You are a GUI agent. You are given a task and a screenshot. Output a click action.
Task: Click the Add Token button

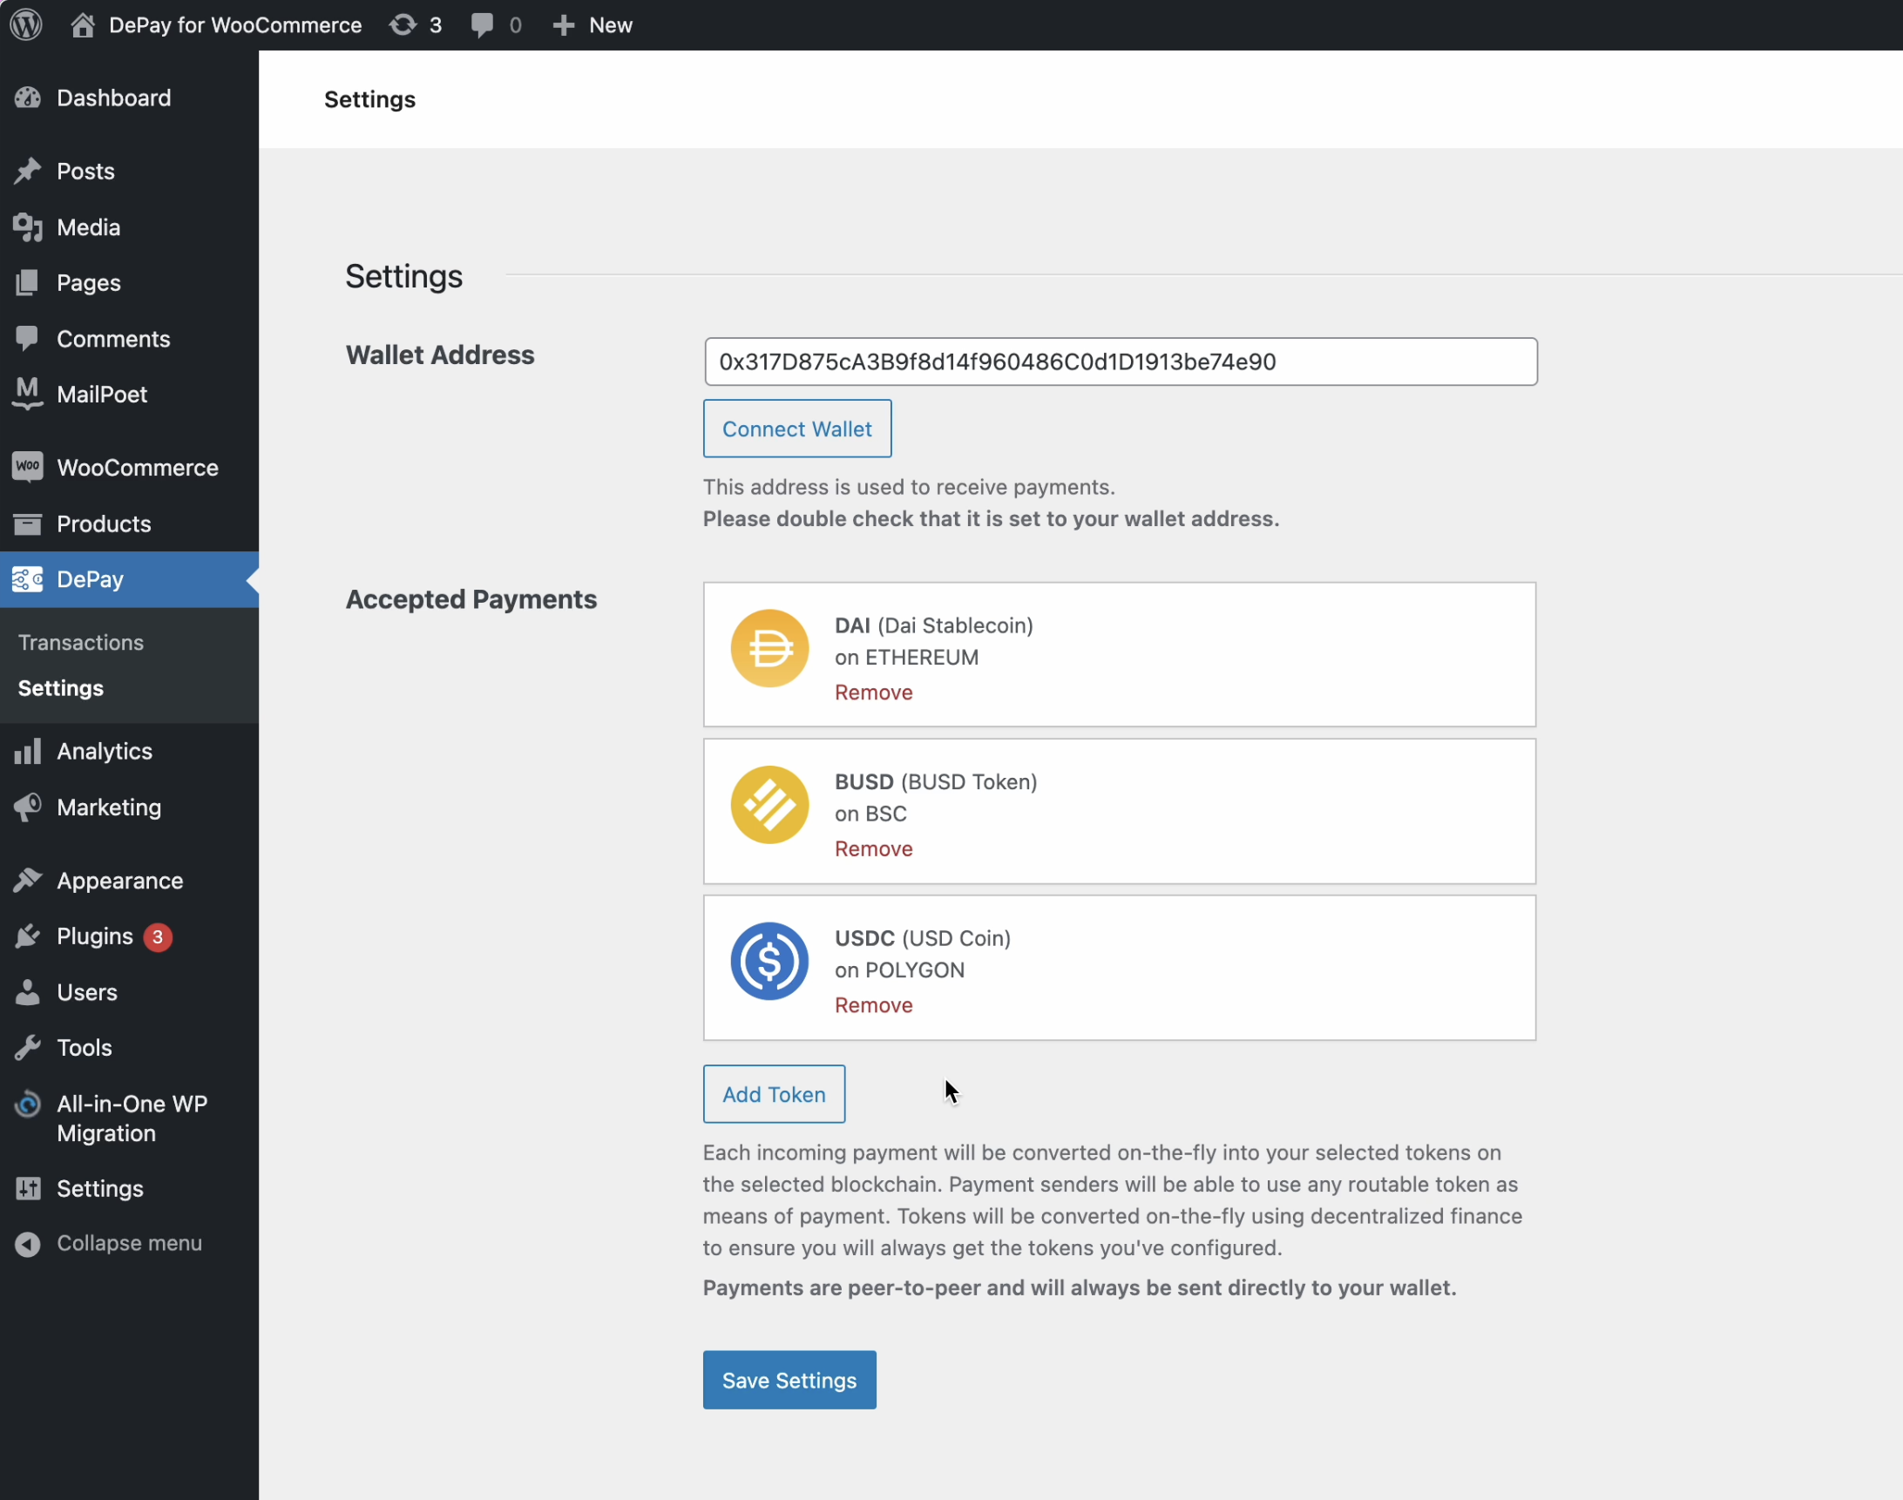point(773,1093)
